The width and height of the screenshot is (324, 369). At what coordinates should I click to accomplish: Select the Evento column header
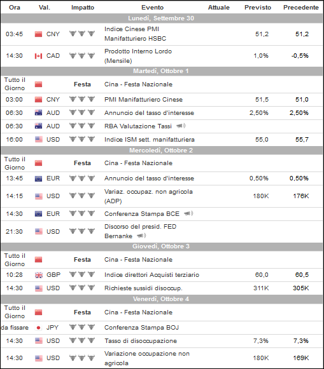point(152,8)
